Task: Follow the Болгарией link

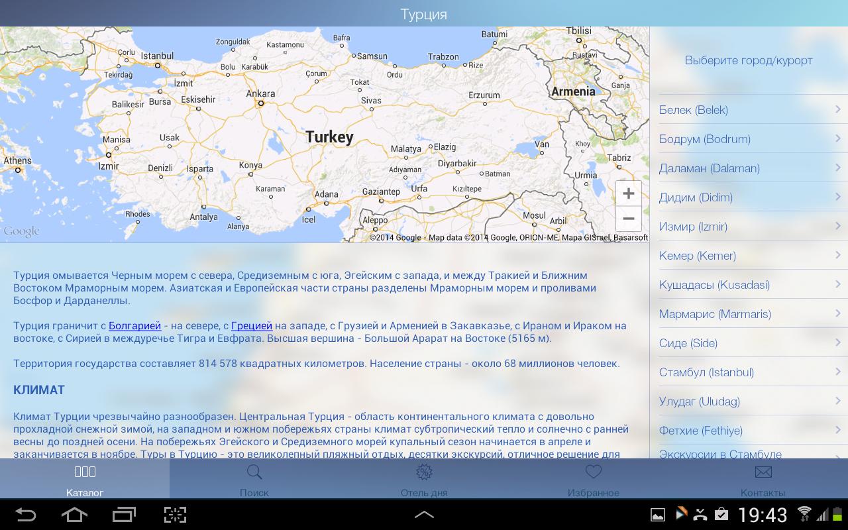Action: coord(134,326)
